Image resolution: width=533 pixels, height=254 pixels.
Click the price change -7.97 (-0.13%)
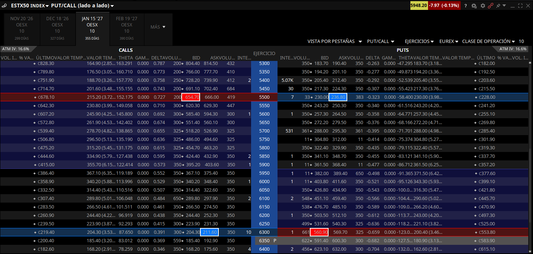coord(445,6)
